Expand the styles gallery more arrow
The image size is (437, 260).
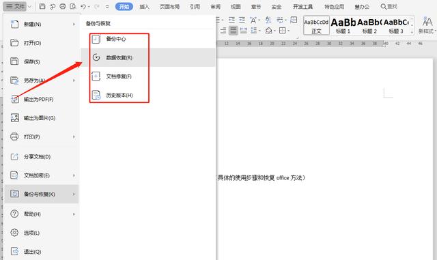coord(412,32)
